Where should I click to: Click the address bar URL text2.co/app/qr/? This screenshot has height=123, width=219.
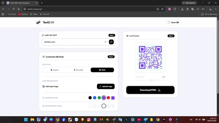click(35, 9)
